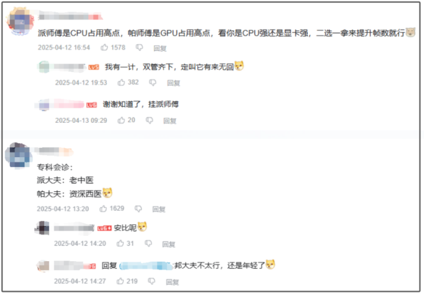This screenshot has height=296, width=424.
Task: Like the reply with 382 likes
Action: tap(121, 82)
